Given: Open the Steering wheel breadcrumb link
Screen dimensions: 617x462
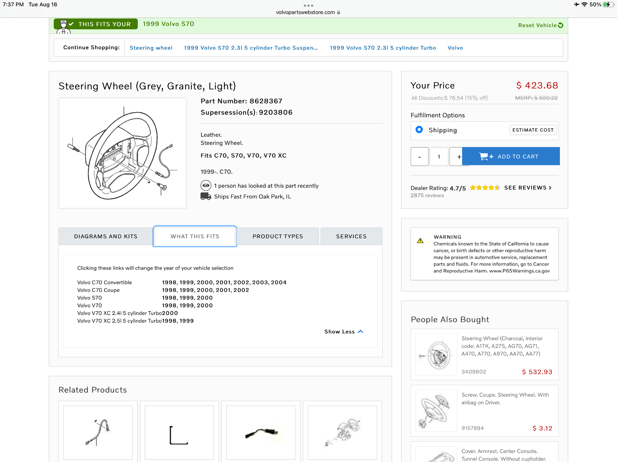Looking at the screenshot, I should 151,48.
